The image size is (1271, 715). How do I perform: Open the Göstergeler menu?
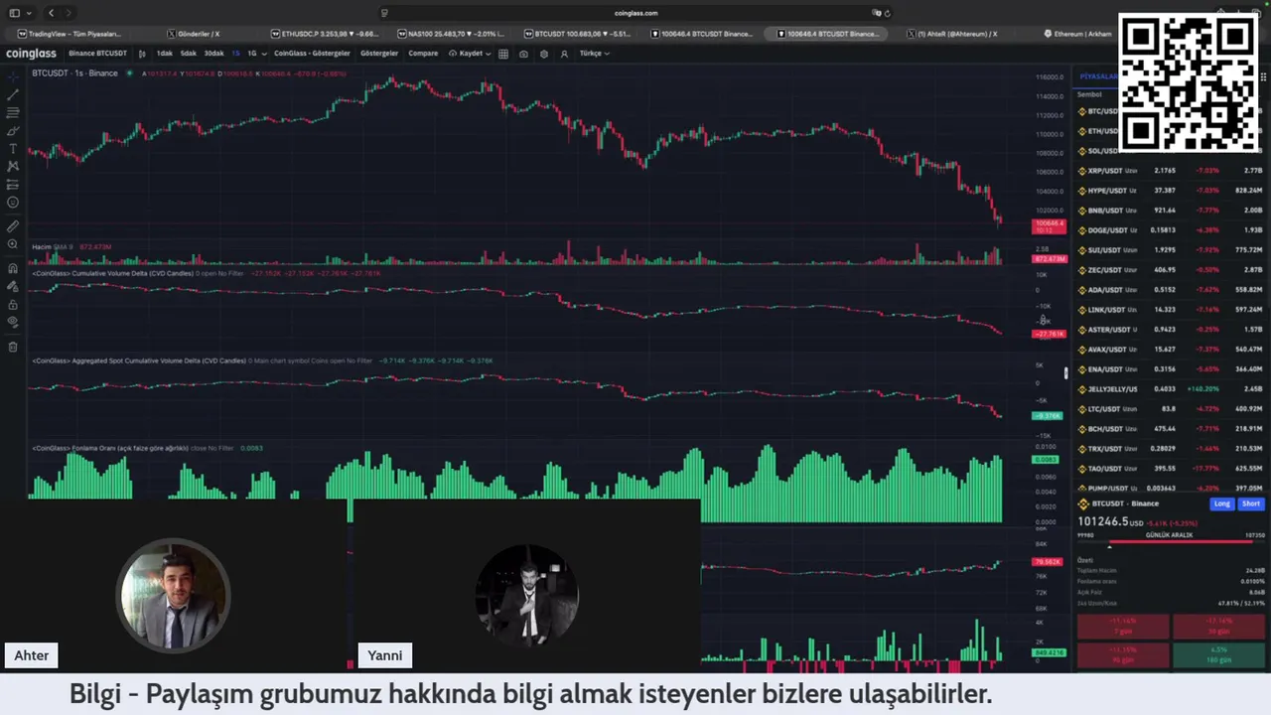pos(379,54)
